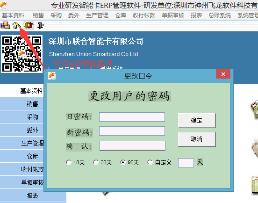Viewport: 258px width, 203px height.
Task: Click the QR code image
Action: [21, 54]
